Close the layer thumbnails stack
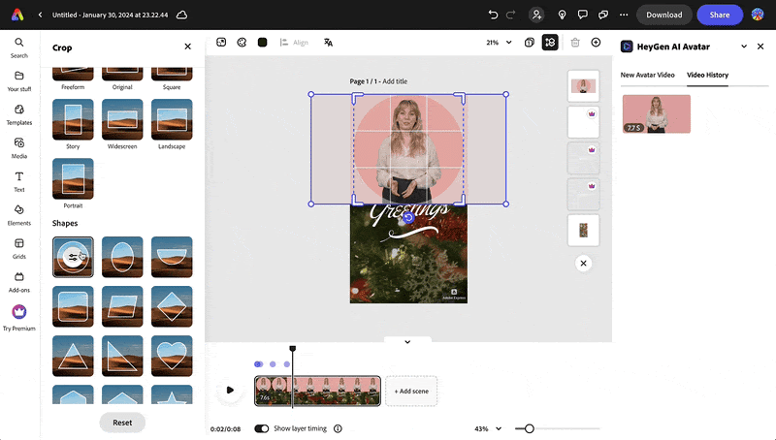The height and width of the screenshot is (440, 776). [583, 263]
